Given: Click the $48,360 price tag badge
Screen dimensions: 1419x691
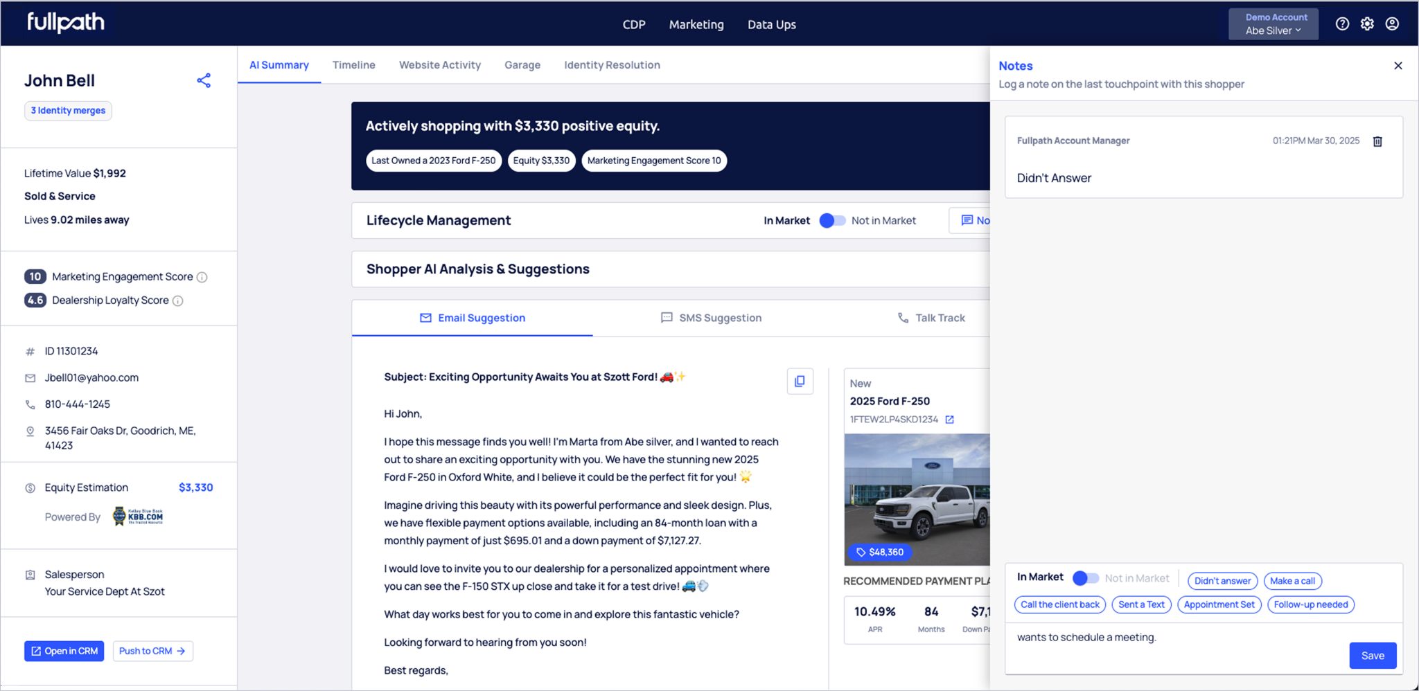Looking at the screenshot, I should (880, 552).
